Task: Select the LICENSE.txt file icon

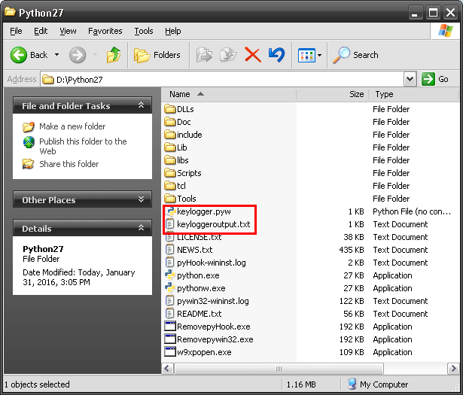Action: point(170,237)
